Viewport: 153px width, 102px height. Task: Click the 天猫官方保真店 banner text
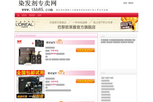[x=58, y=22]
